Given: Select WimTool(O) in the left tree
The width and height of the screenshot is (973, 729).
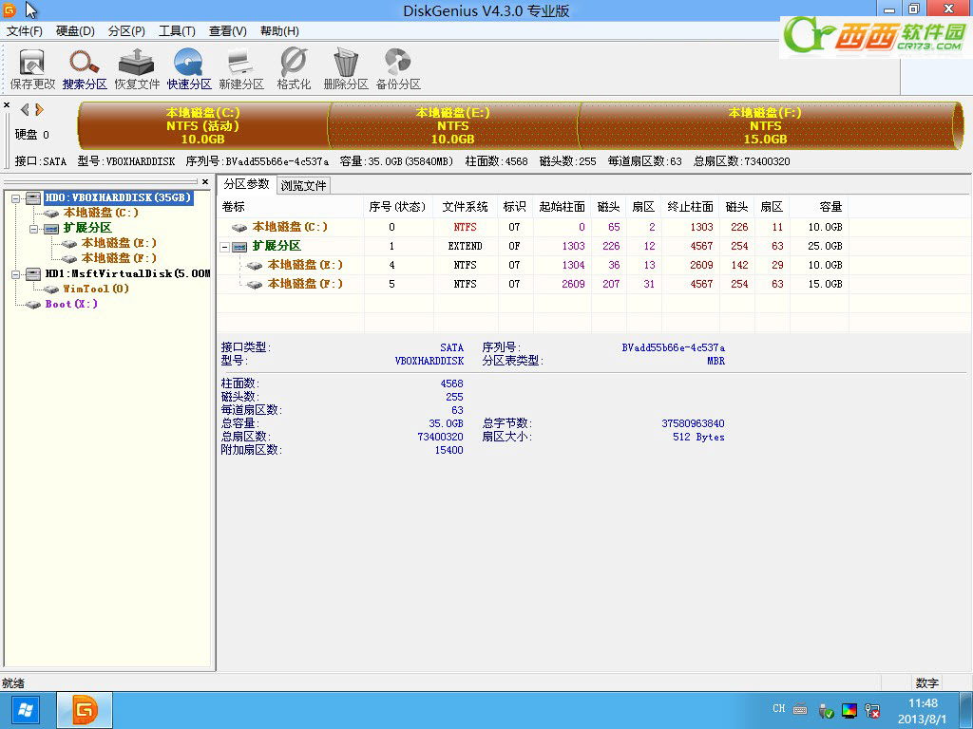Looking at the screenshot, I should [96, 289].
